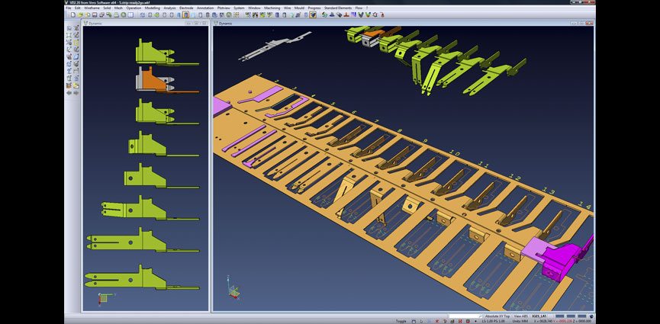The height and width of the screenshot is (324, 660).
Task: Click the highlighted orange-framed toolbar icon
Action: [186, 14]
